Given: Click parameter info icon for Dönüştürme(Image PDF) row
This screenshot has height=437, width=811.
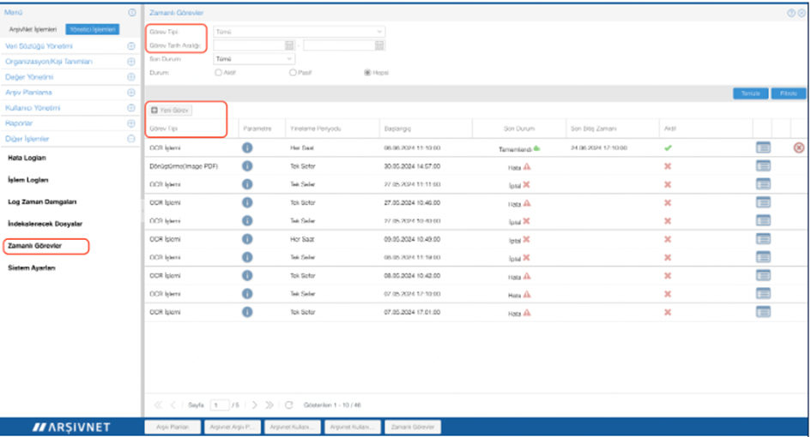Looking at the screenshot, I should tap(247, 165).
